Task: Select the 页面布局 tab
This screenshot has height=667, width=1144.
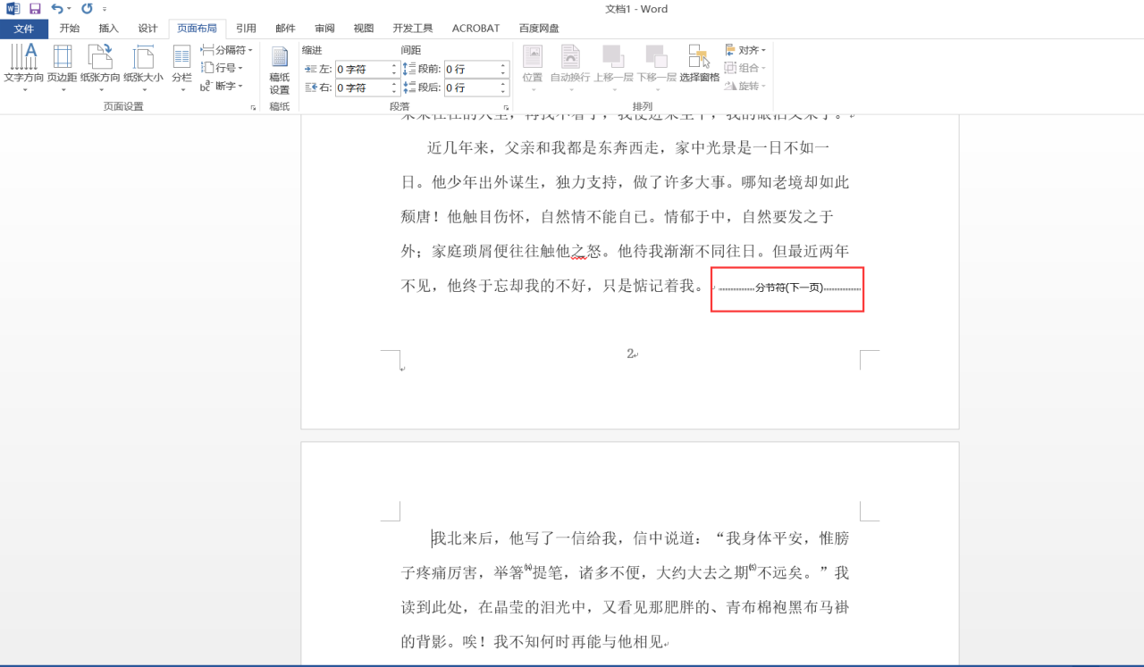Action: (198, 29)
